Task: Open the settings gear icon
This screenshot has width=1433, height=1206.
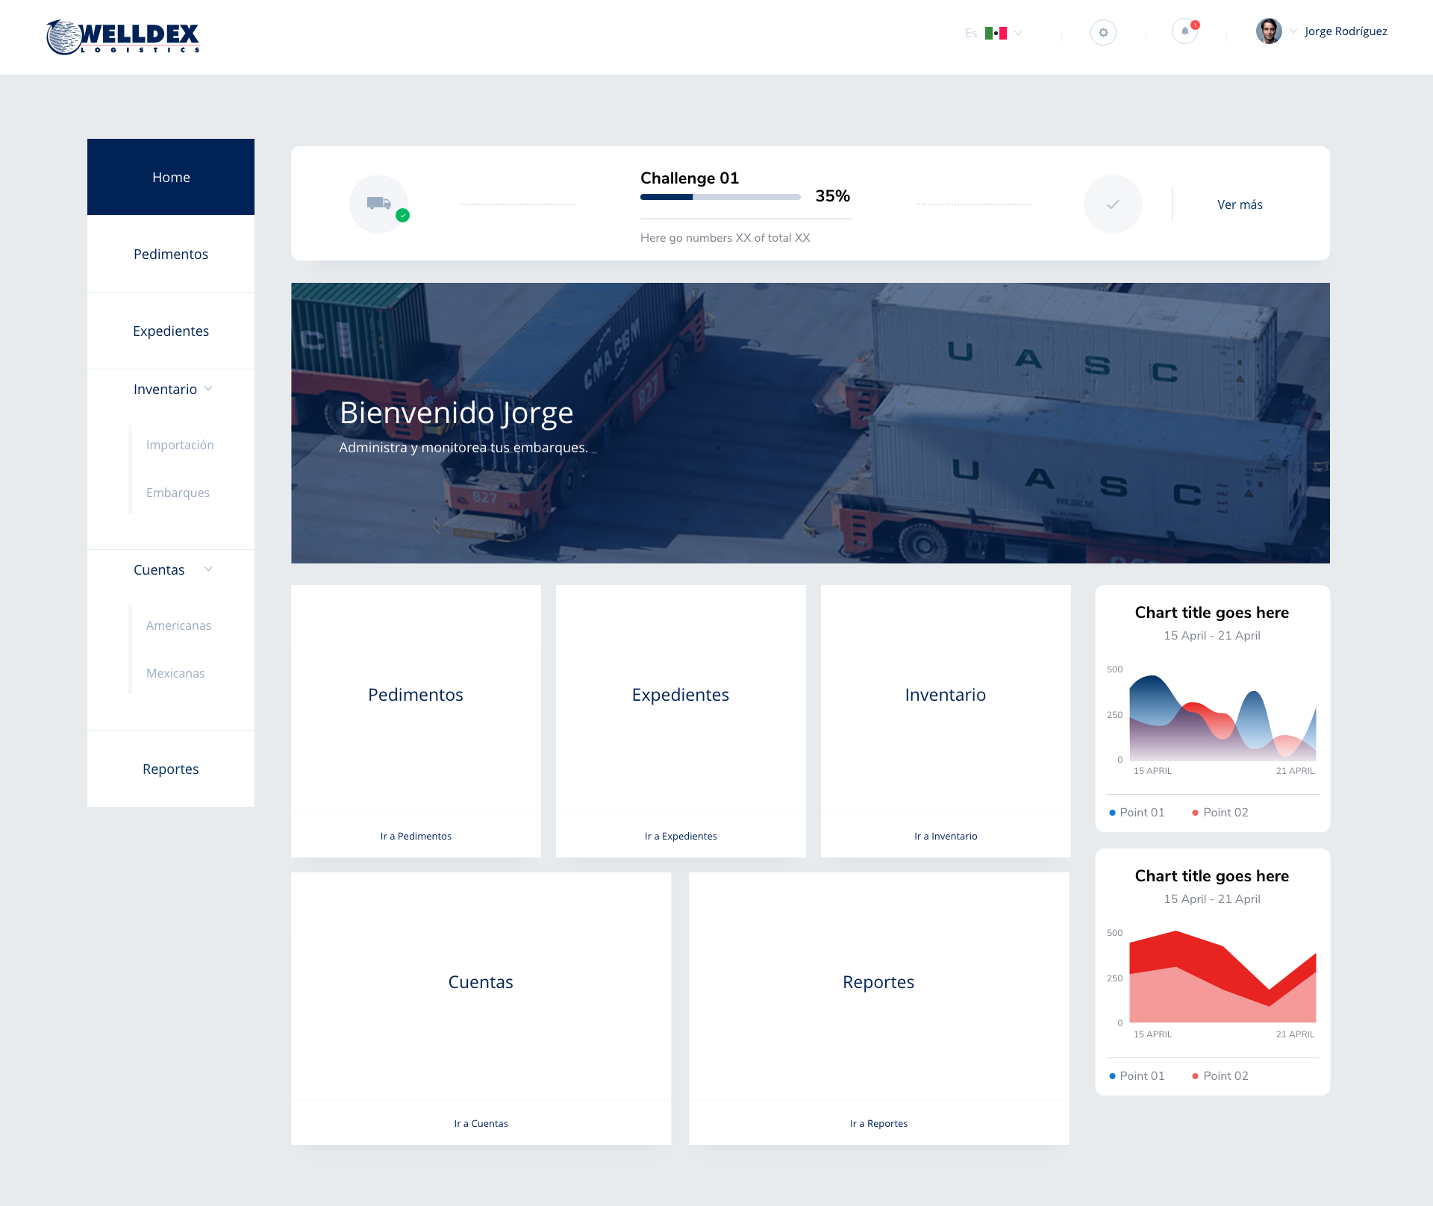Action: [1103, 33]
